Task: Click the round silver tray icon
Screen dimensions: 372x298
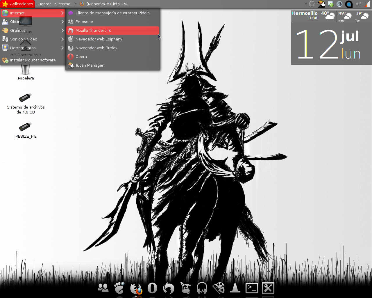Action: tap(339, 4)
